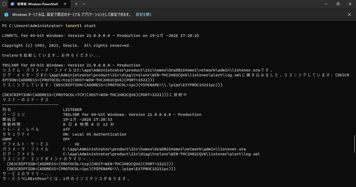Viewport: 356px width, 187px height.
Task: Close the Windows Terminal window
Action: coord(350,4)
